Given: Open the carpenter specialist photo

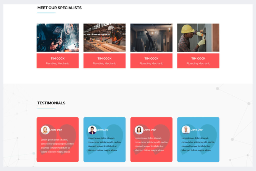Looking at the screenshot, I should point(104,37).
